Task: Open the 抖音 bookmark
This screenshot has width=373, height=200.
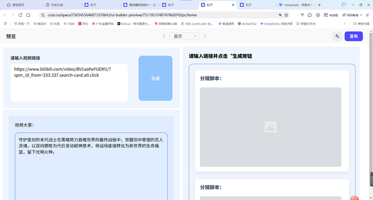Action: tap(55, 24)
